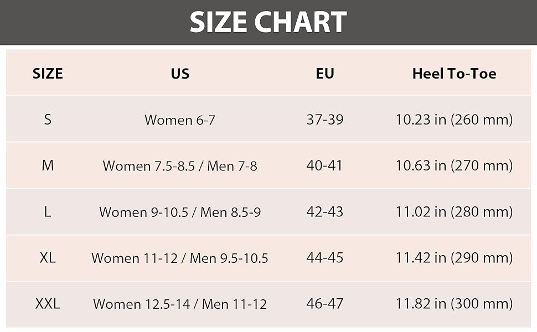Select size S cell
537x332 pixels.
pyautogui.click(x=48, y=120)
